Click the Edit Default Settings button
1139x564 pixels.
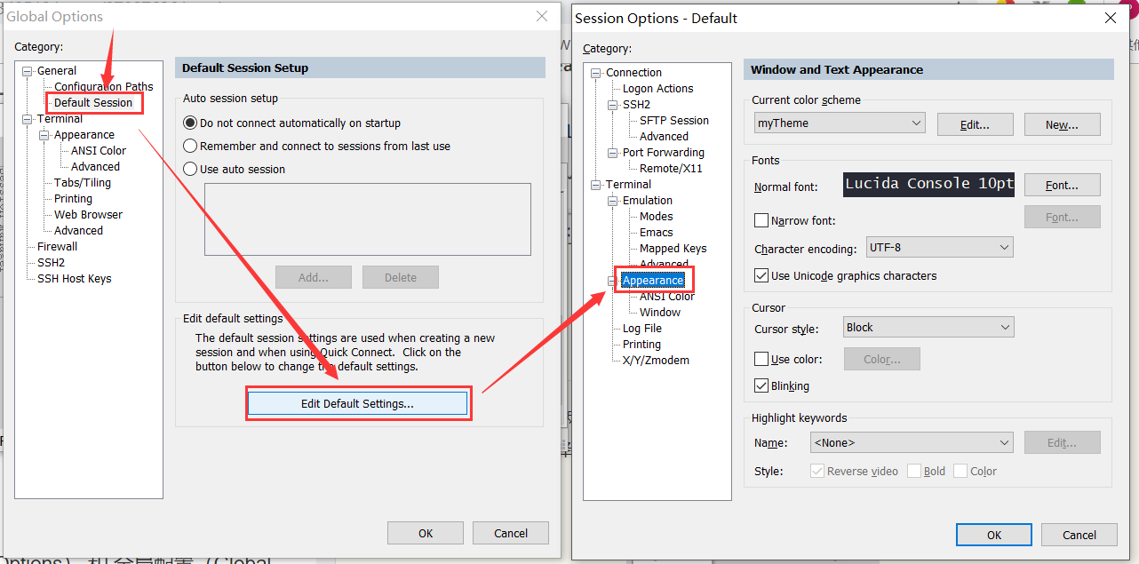coord(357,403)
